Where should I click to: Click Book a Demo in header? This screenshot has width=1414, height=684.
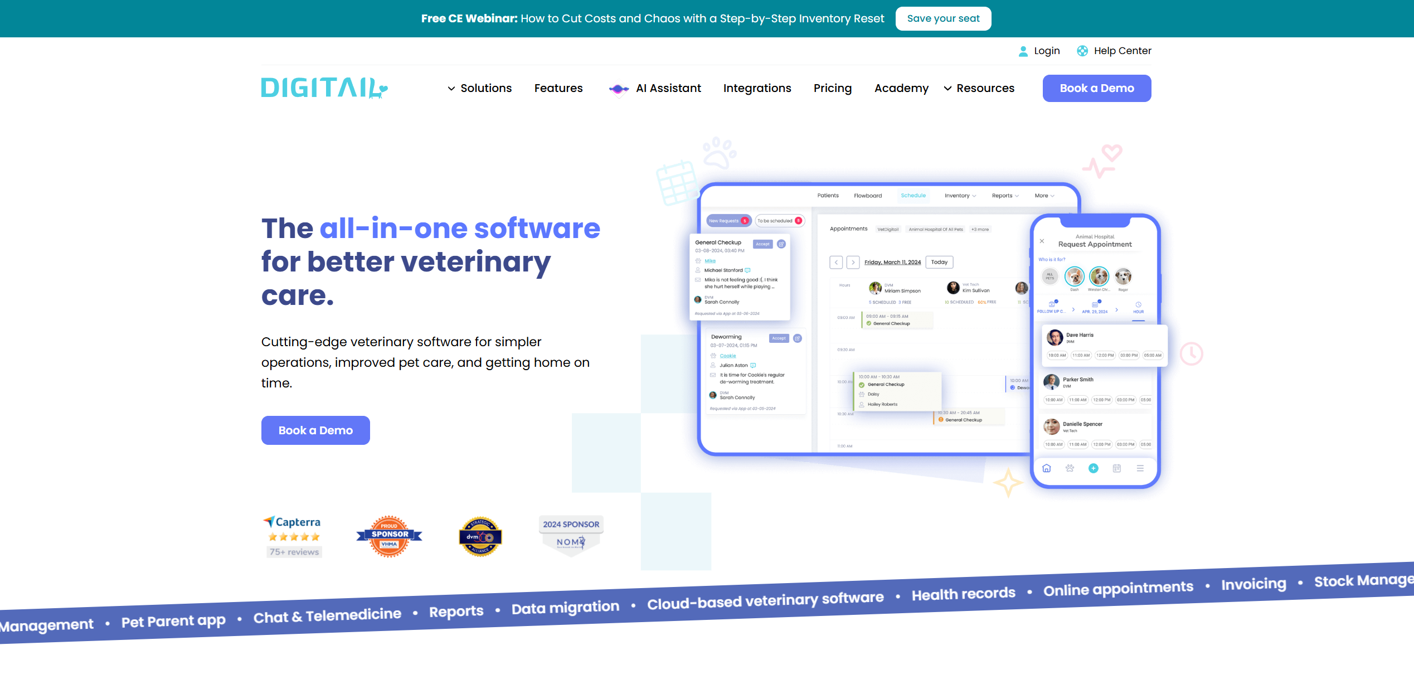coord(1096,88)
